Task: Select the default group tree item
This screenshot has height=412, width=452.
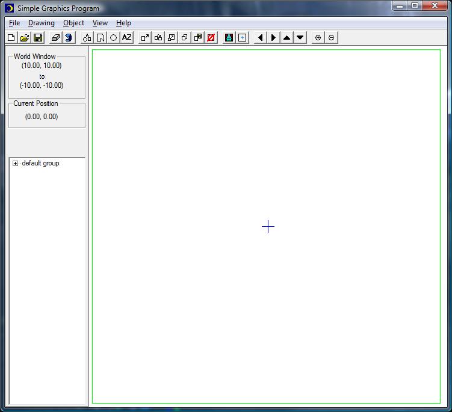Action: 40,163
